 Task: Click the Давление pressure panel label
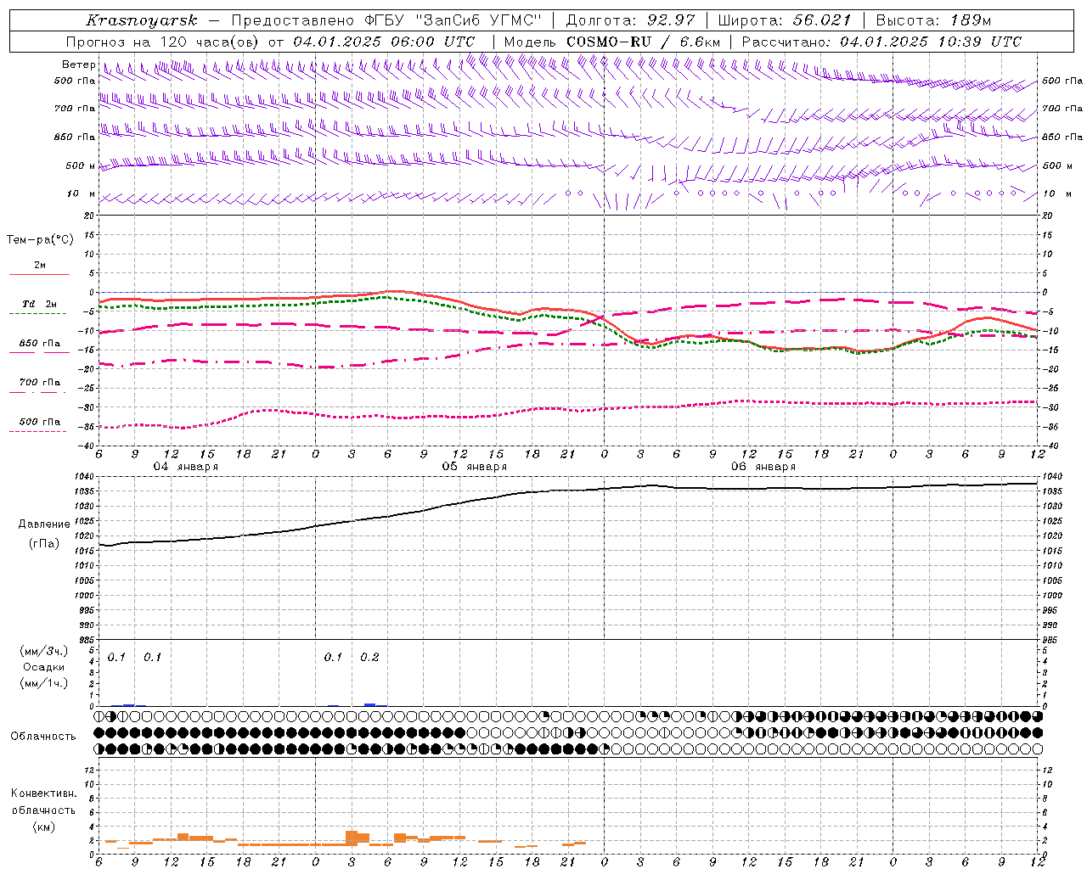pyautogui.click(x=44, y=524)
